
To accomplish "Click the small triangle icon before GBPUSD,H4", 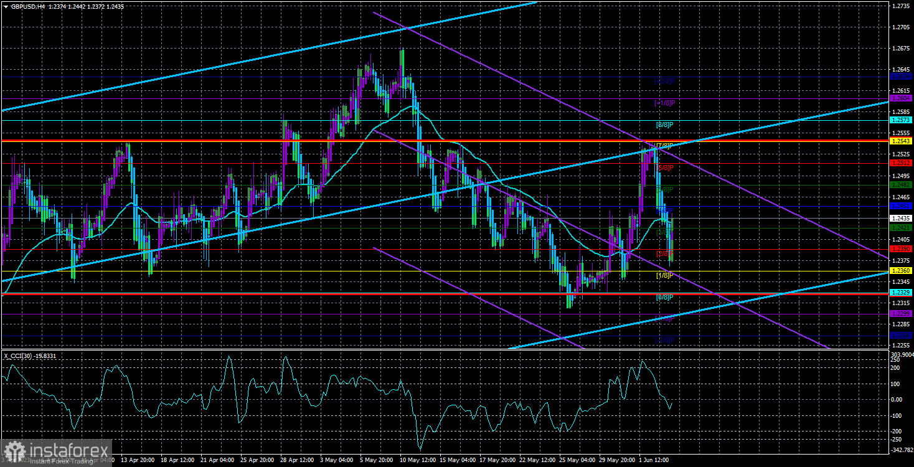I will 5,6.
